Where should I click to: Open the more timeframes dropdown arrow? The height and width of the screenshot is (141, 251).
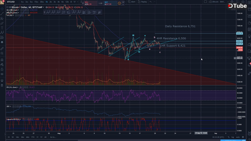point(78,2)
